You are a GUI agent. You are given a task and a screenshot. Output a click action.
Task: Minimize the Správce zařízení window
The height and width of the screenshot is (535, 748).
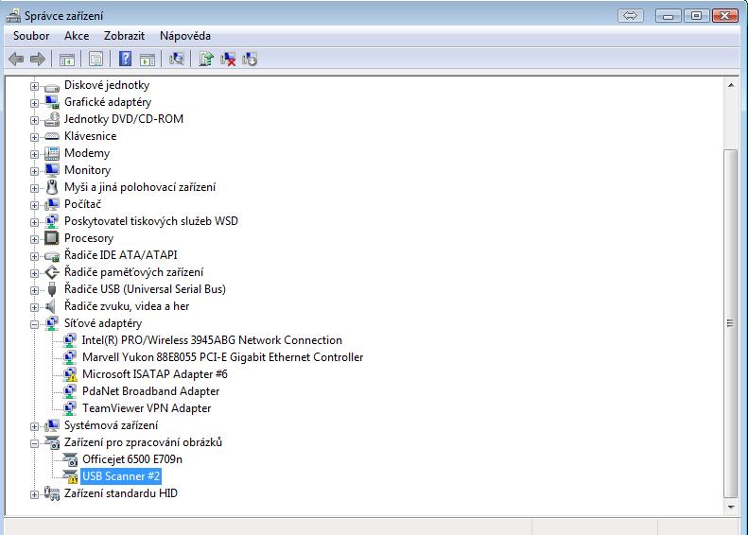click(x=669, y=16)
